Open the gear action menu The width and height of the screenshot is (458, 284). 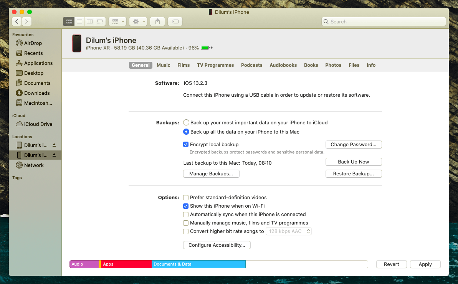pos(139,21)
